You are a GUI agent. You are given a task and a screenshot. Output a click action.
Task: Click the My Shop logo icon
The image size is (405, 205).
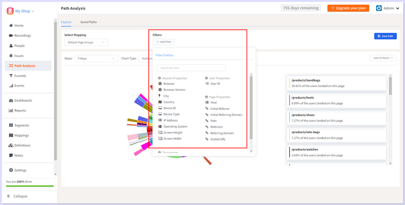pyautogui.click(x=10, y=11)
